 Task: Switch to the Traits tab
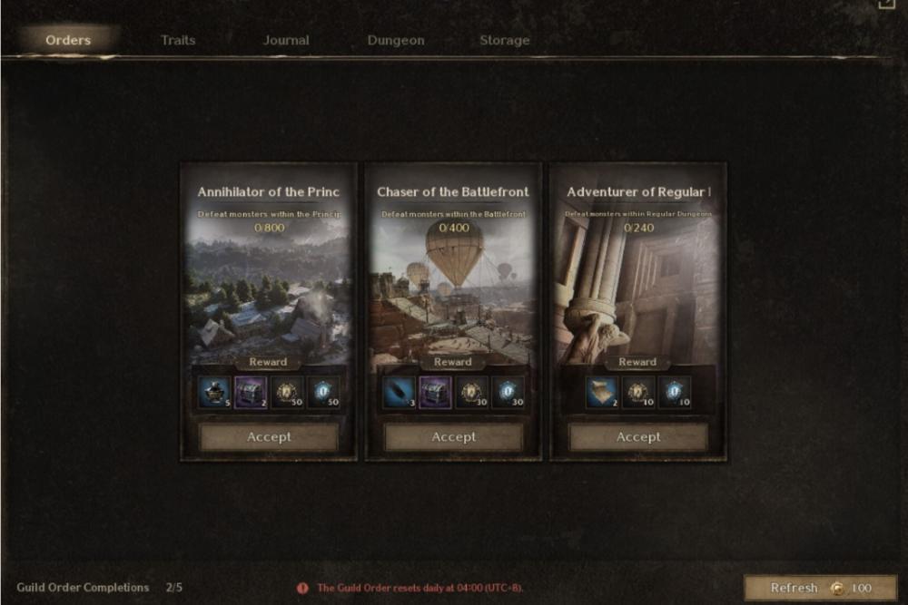178,40
